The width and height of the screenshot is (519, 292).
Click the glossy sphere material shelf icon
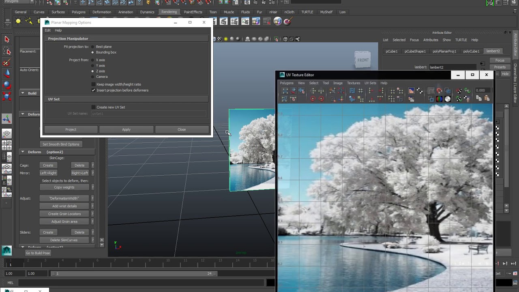277,21
